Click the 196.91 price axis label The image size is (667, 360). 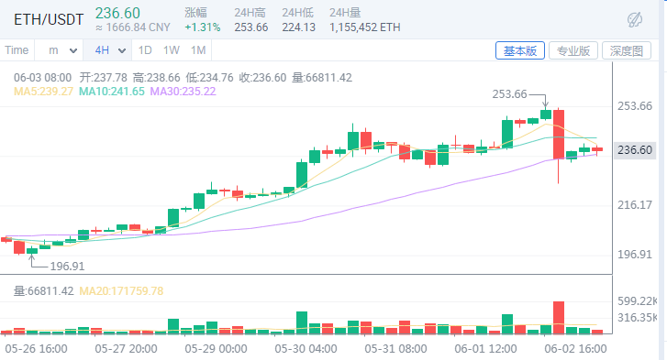[x=635, y=255]
